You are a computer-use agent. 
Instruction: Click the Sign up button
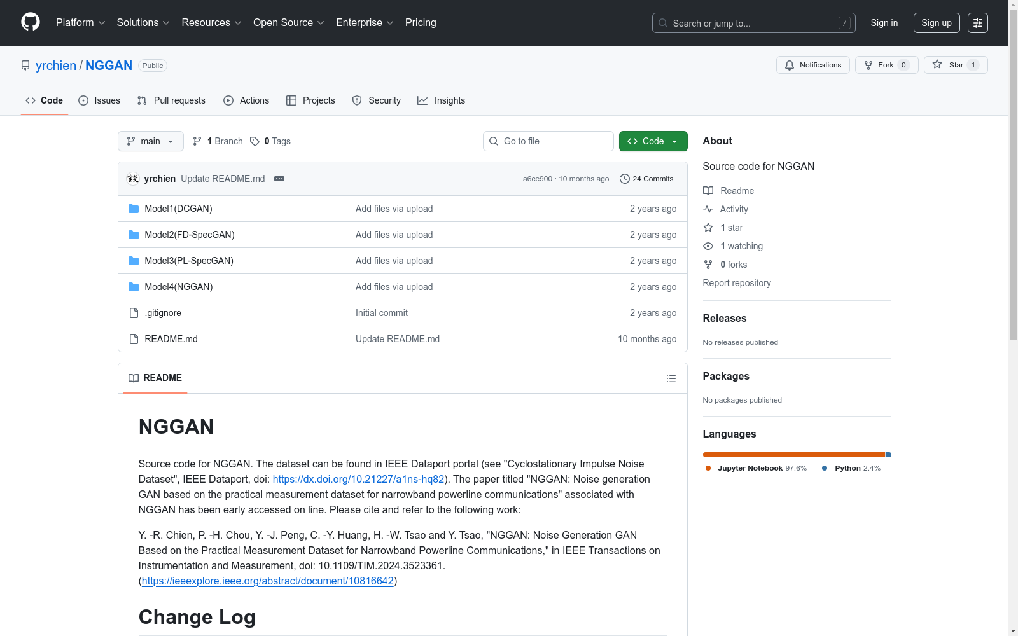click(937, 23)
